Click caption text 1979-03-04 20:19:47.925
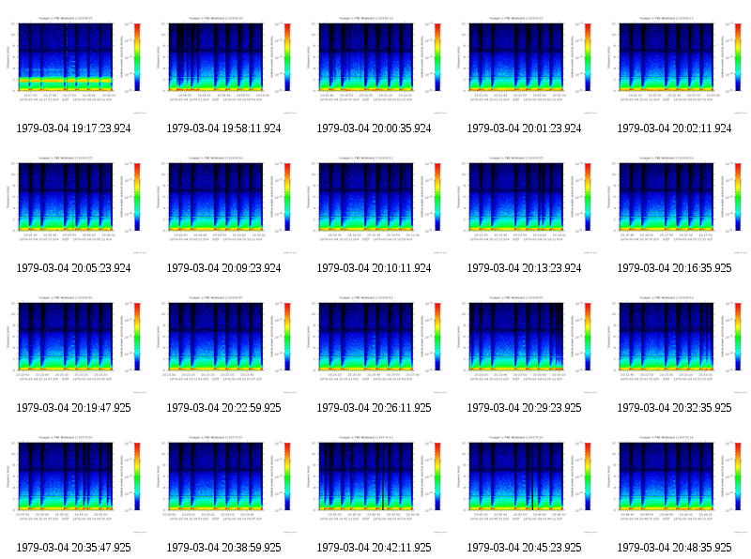Screen dimensions: 751x559 (74, 408)
